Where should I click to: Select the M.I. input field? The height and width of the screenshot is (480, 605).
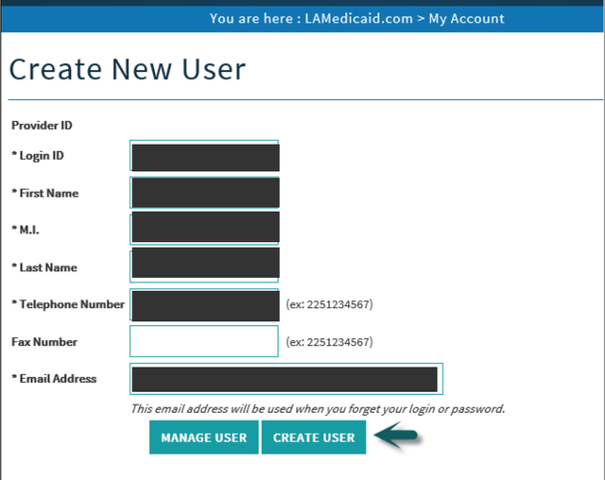pos(204,230)
